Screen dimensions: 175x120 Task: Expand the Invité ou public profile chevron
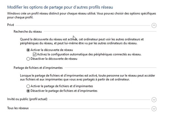[154, 100]
